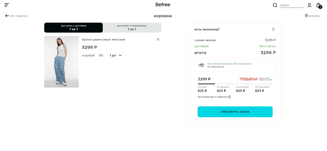Image resolution: width=327 pixels, height=151 pixels.
Task: Click the оформить заказ button
Action: coord(235,112)
